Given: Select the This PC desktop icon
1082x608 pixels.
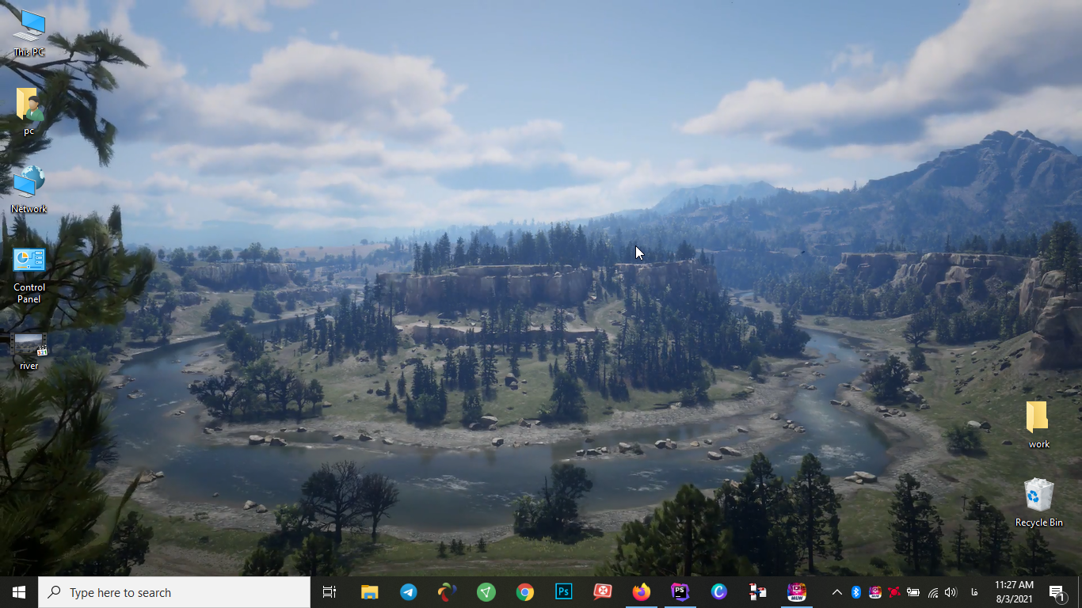Looking at the screenshot, I should coord(29,33).
